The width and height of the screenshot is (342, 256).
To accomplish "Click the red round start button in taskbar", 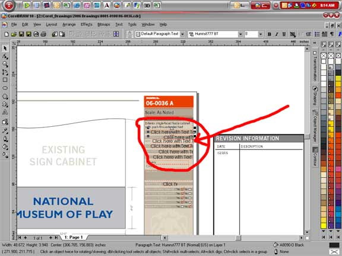I will (x=9, y=5).
